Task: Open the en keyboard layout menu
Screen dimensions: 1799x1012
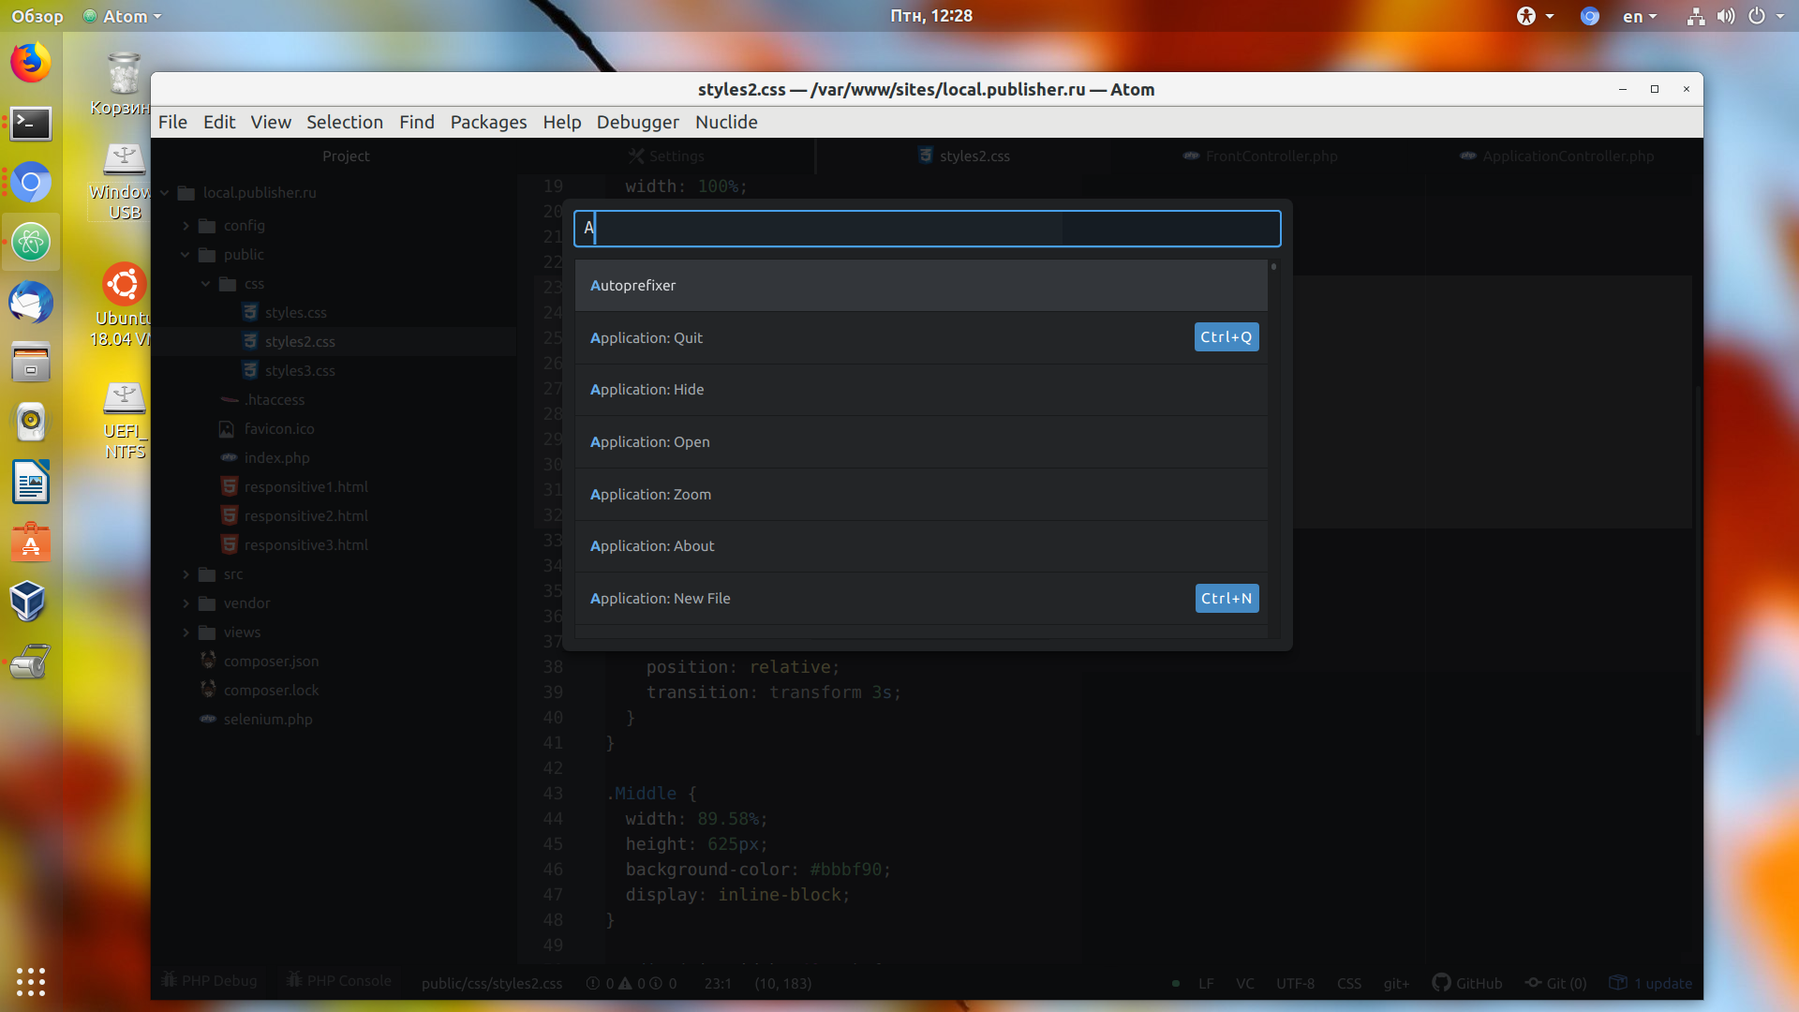Action: pyautogui.click(x=1640, y=16)
